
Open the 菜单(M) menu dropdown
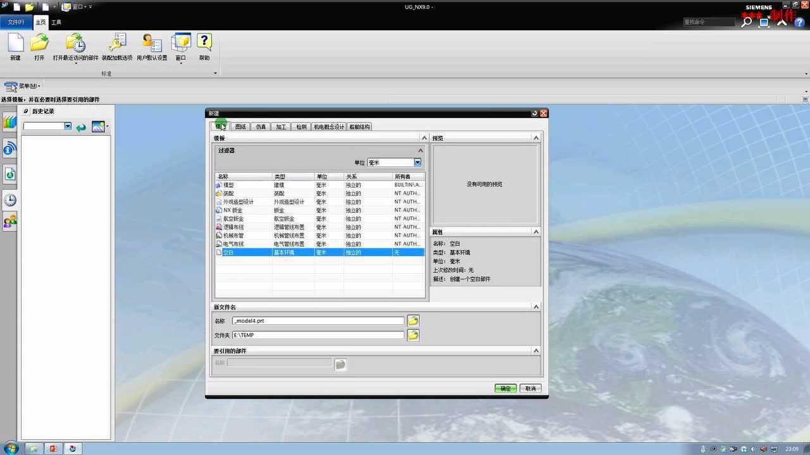[25, 86]
